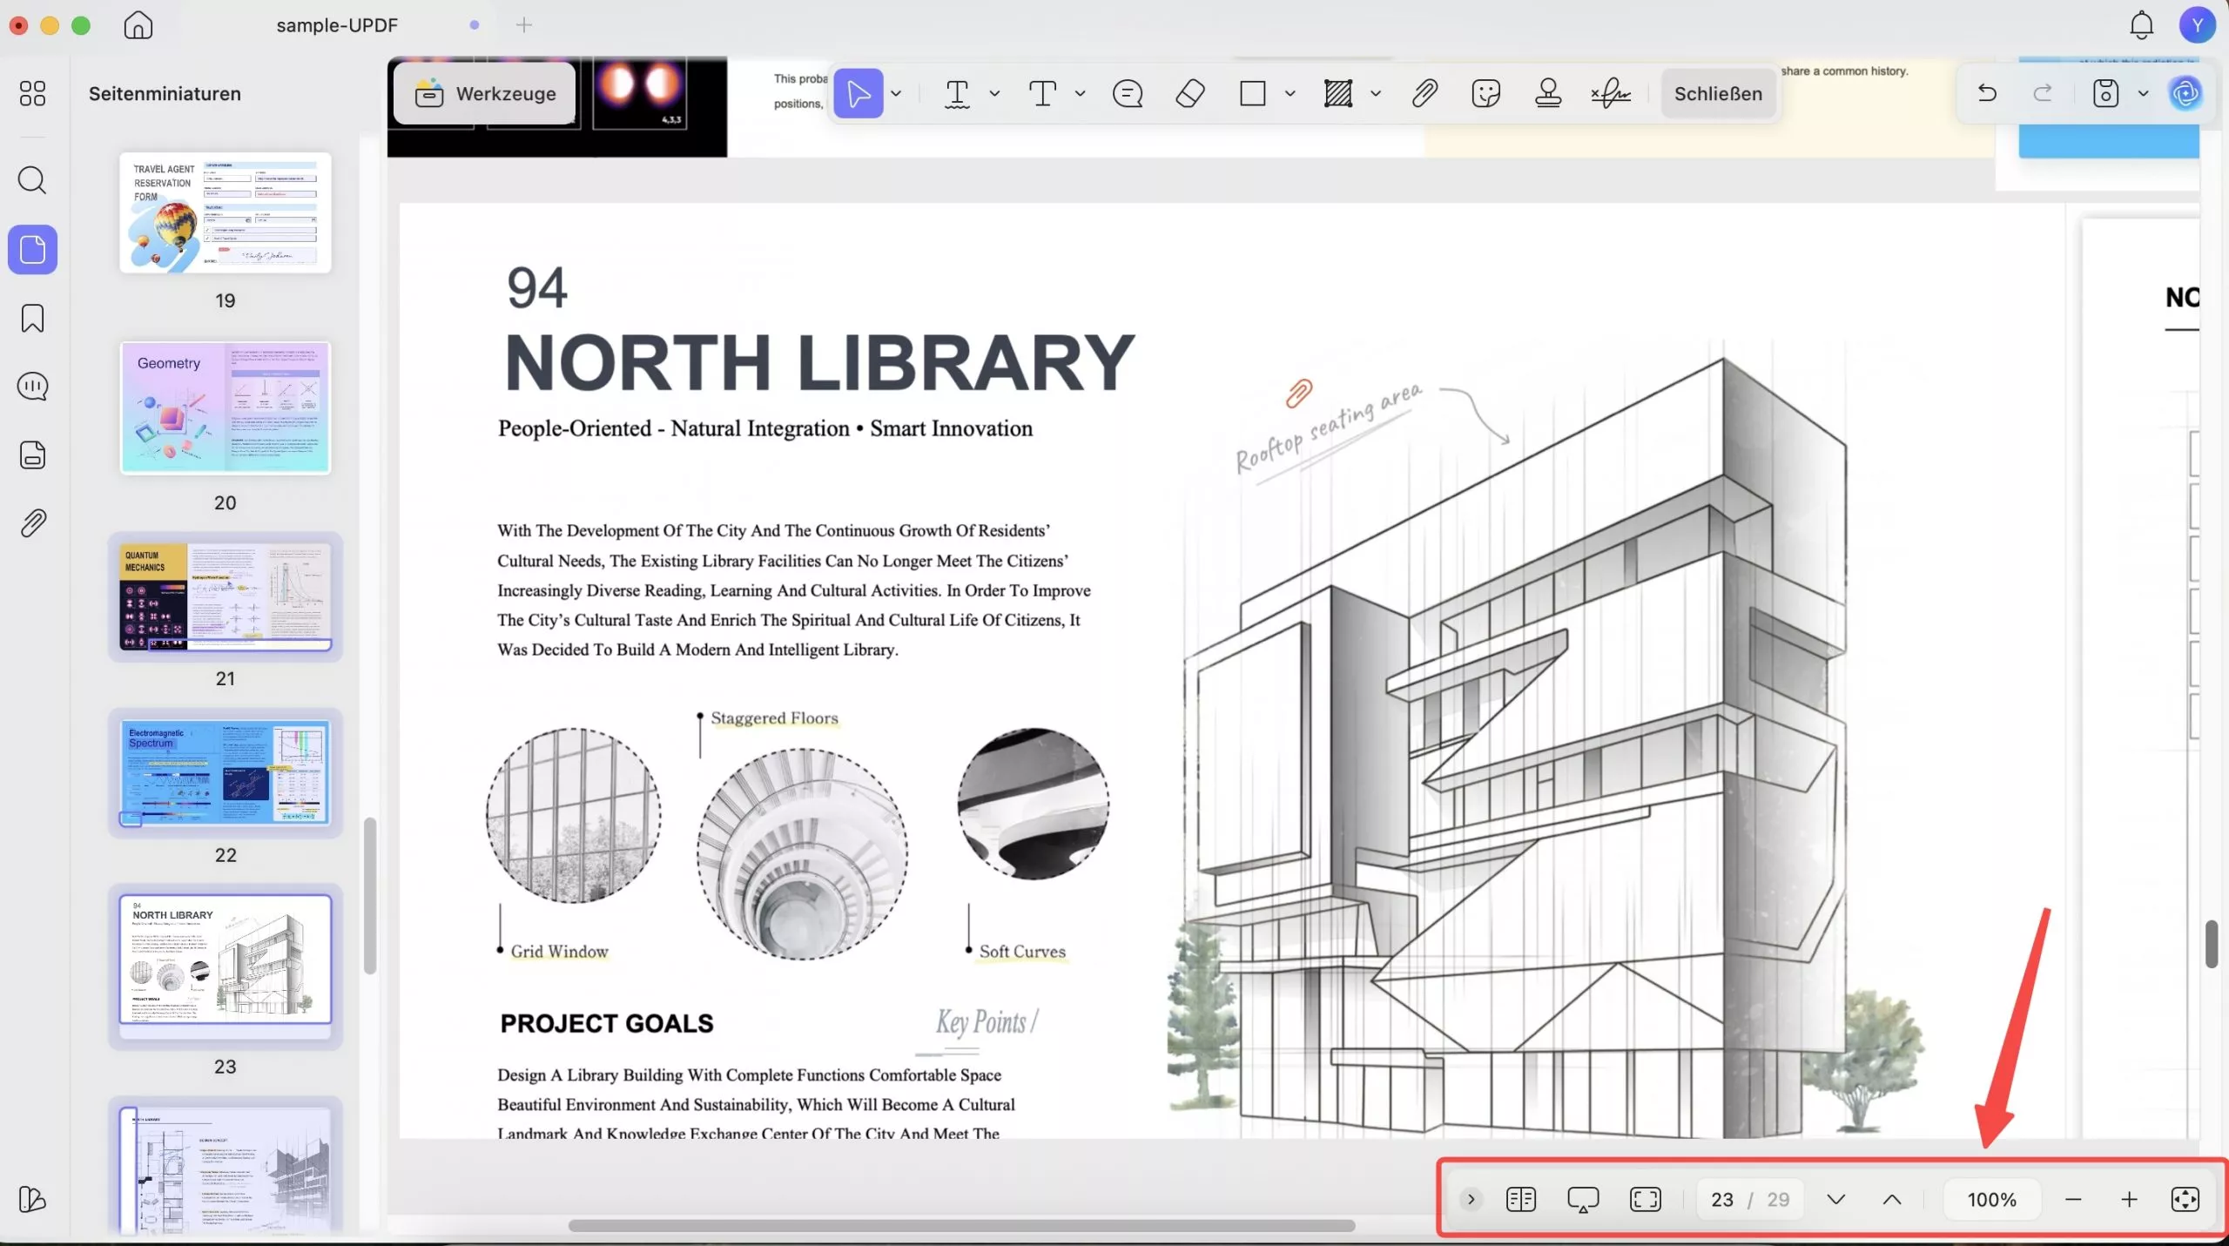Undo the last action
The width and height of the screenshot is (2229, 1246).
click(x=1987, y=92)
